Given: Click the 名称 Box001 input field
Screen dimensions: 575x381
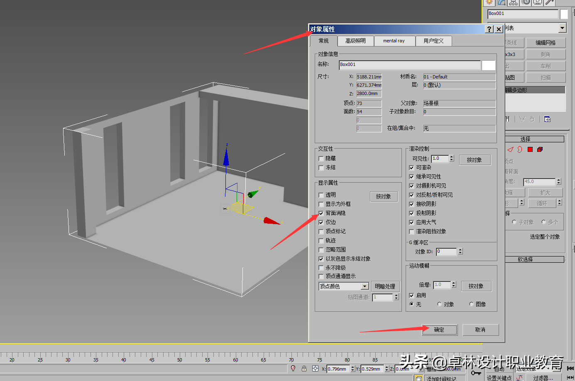Looking at the screenshot, I should point(410,65).
